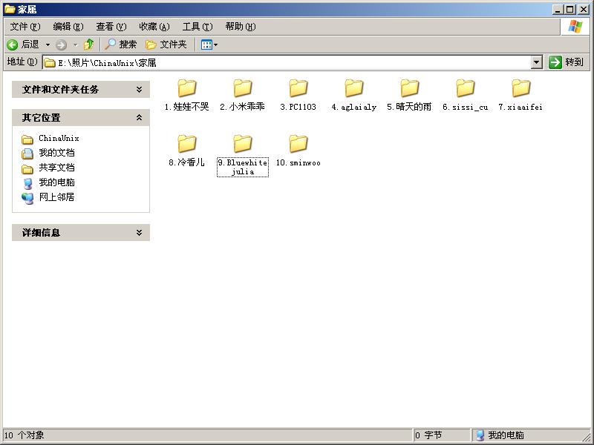Screen dimensions: 594x445
Task: Go up one folder level
Action: coord(88,44)
